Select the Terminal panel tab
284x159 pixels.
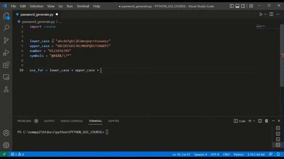(95, 121)
